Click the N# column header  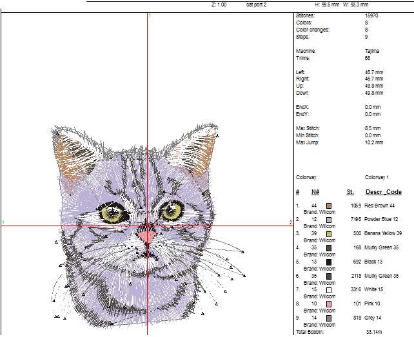(315, 192)
